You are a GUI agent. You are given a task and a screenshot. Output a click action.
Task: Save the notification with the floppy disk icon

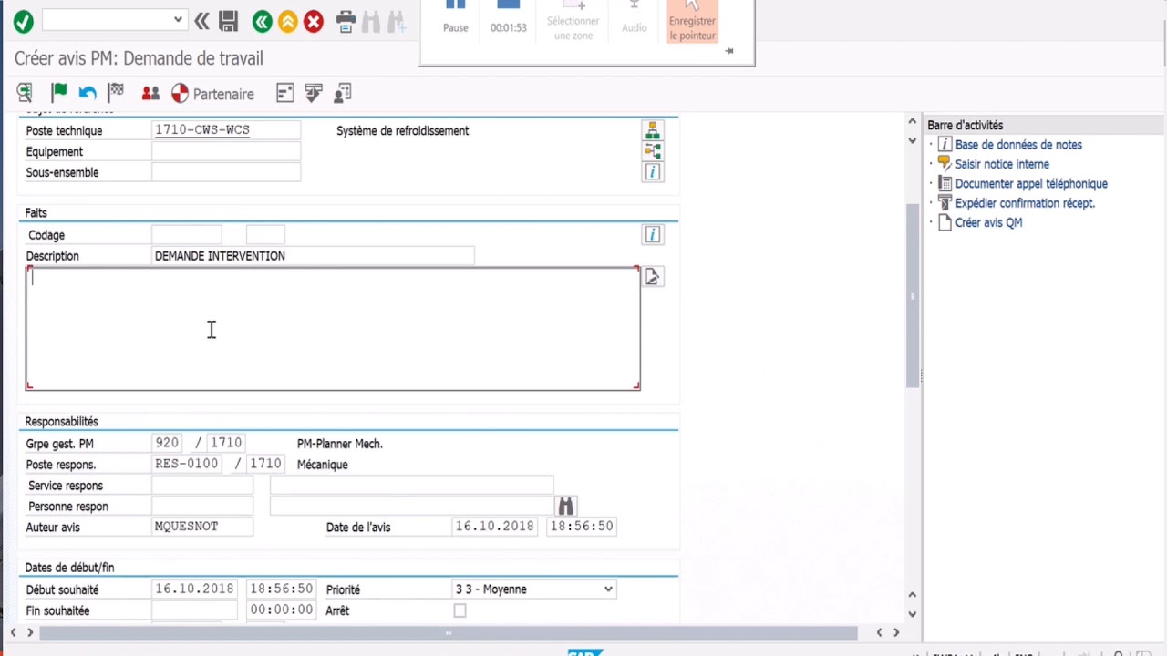228,20
